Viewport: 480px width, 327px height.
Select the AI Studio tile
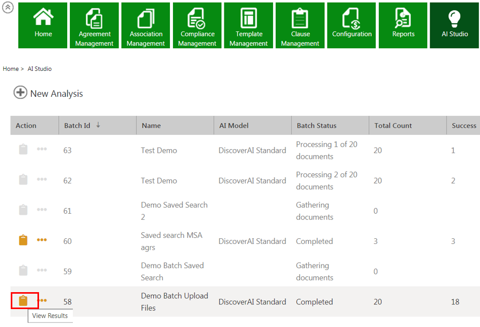click(454, 25)
